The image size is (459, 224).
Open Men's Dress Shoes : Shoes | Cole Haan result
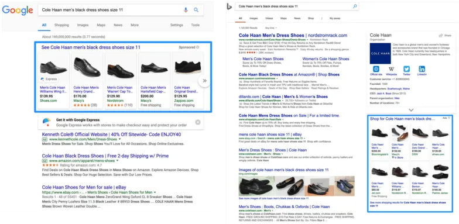[x=273, y=150]
